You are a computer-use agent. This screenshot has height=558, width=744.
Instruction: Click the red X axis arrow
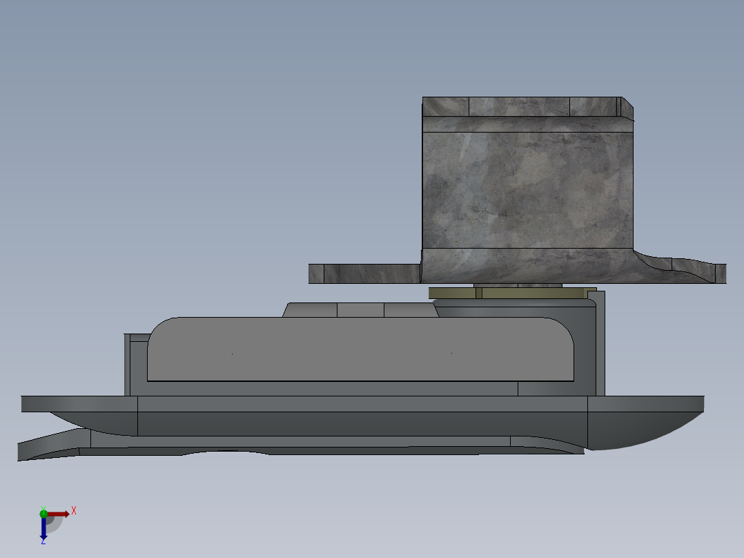pyautogui.click(x=58, y=514)
